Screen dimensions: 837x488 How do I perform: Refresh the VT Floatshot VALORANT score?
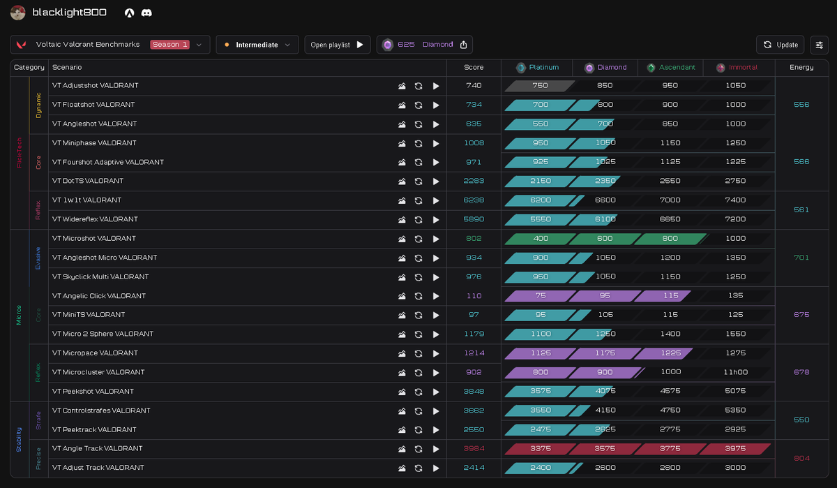418,105
